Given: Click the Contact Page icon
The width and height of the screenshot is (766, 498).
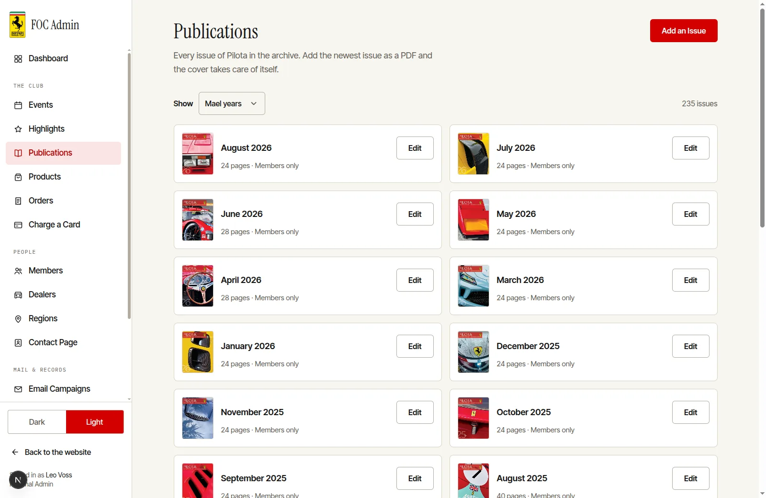Looking at the screenshot, I should coord(18,343).
